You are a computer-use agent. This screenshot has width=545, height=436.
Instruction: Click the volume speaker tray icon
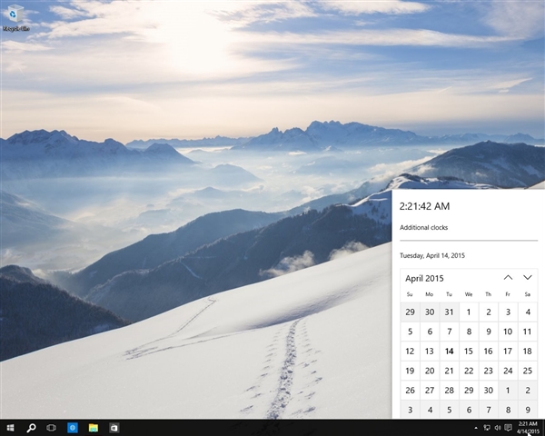[x=498, y=428]
